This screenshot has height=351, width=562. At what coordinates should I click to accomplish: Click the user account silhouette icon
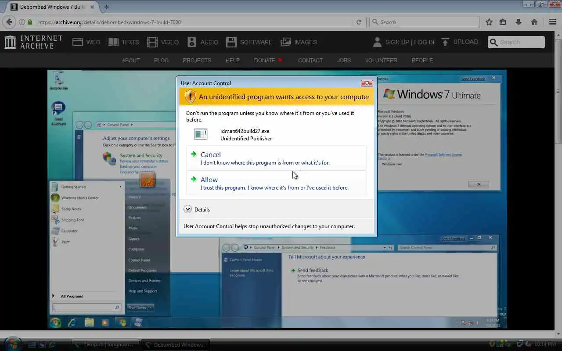point(377,42)
